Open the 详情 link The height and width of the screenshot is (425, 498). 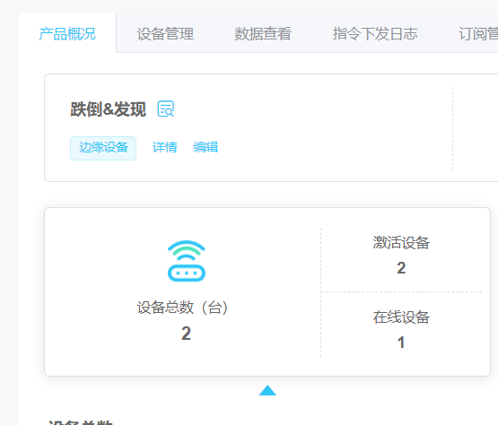click(165, 147)
